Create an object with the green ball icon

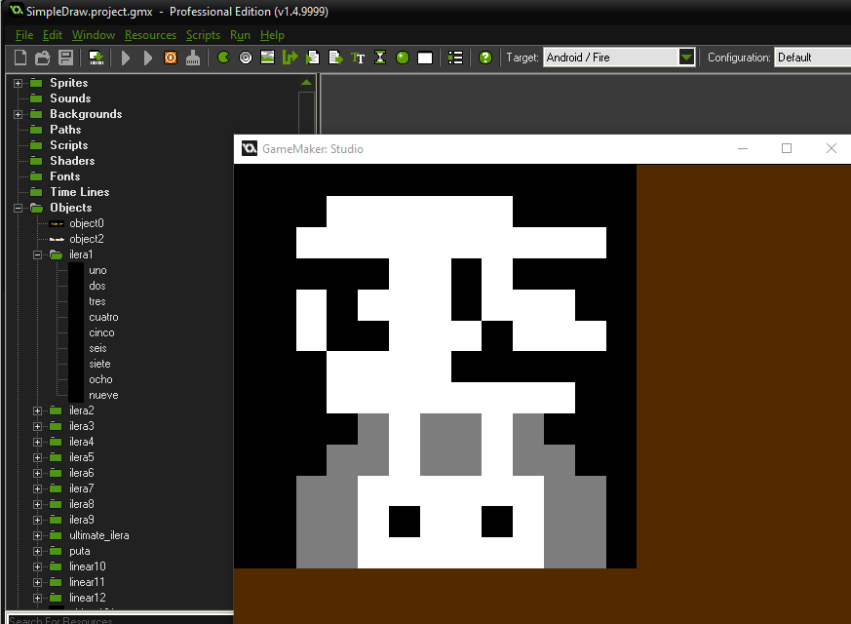[403, 58]
